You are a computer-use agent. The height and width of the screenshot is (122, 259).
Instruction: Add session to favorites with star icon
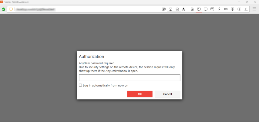(183, 9)
